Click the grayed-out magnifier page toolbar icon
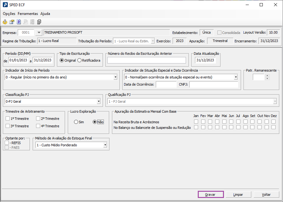Image resolution: width=283 pixels, height=202 pixels. coord(26,22)
